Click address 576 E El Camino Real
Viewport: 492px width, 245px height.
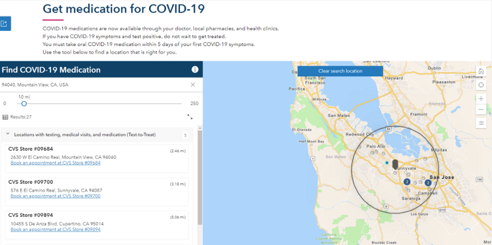click(56, 190)
